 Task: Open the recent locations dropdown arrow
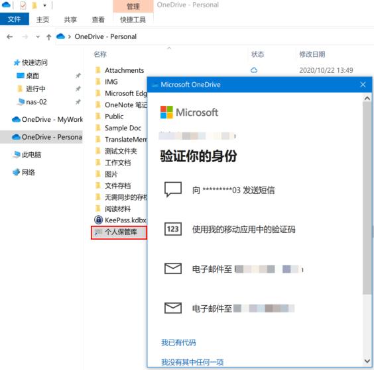38,37
